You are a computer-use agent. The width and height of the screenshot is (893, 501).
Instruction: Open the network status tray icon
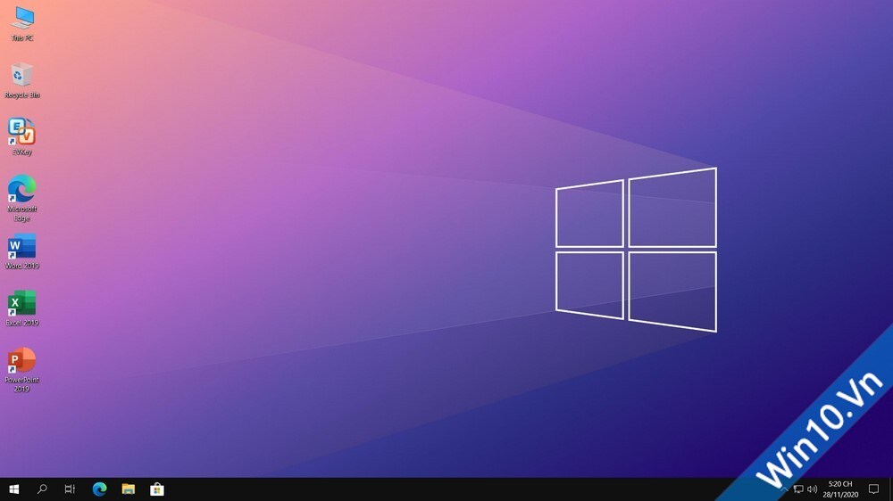pyautogui.click(x=798, y=489)
